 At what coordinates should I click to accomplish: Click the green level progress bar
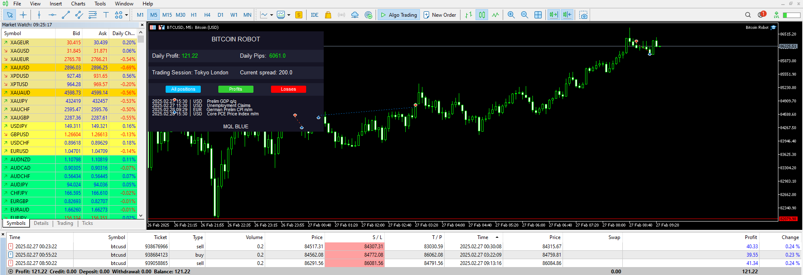791,15
